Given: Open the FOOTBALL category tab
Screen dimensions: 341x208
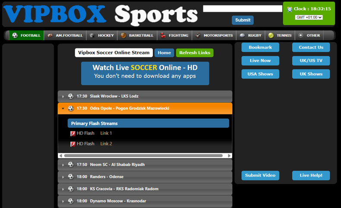Looking at the screenshot, I should click(x=26, y=35).
